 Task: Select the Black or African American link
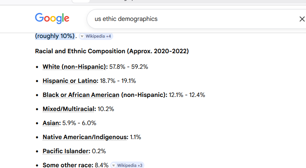[81, 95]
